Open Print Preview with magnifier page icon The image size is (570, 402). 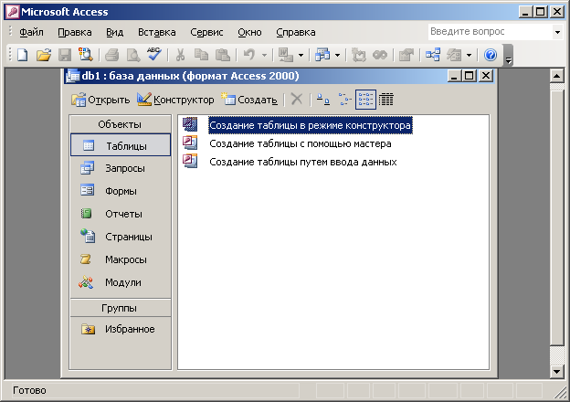[133, 55]
